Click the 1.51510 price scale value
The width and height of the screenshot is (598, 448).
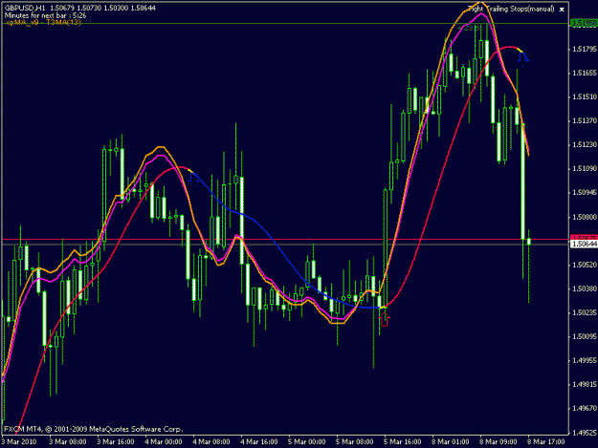(x=585, y=97)
